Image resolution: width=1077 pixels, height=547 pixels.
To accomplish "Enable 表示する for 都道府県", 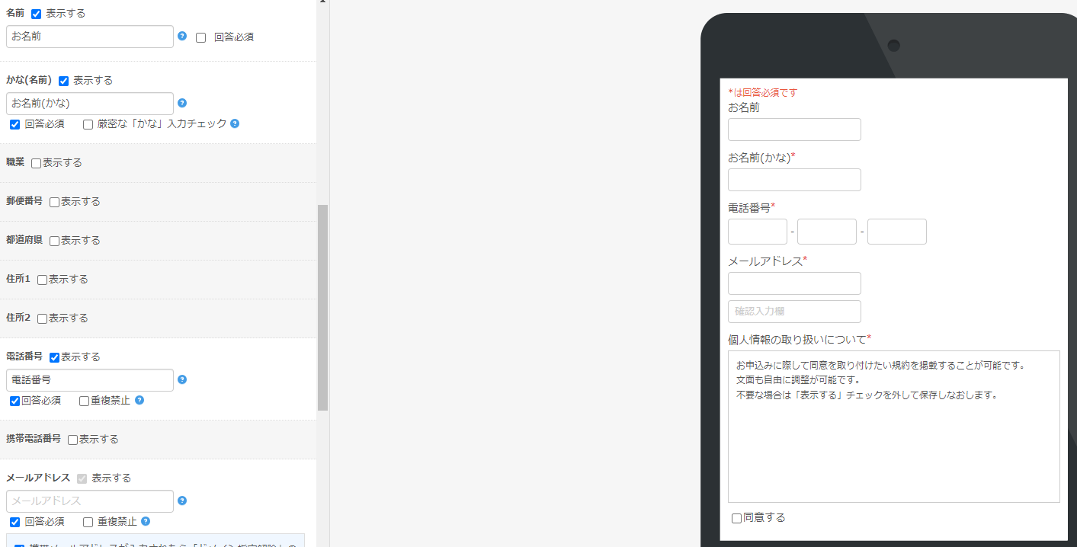I will click(x=55, y=241).
